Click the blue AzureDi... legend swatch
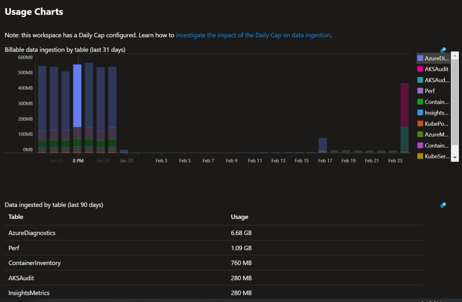 tap(420, 58)
